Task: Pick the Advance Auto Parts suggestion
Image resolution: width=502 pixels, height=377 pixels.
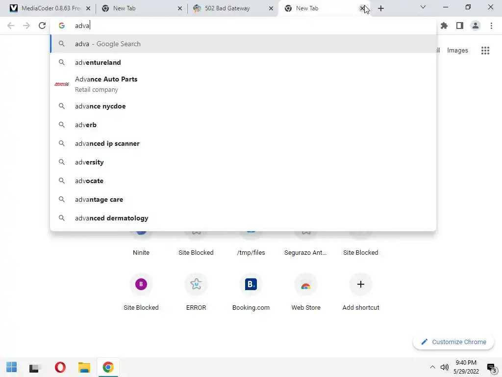Action: pyautogui.click(x=243, y=84)
